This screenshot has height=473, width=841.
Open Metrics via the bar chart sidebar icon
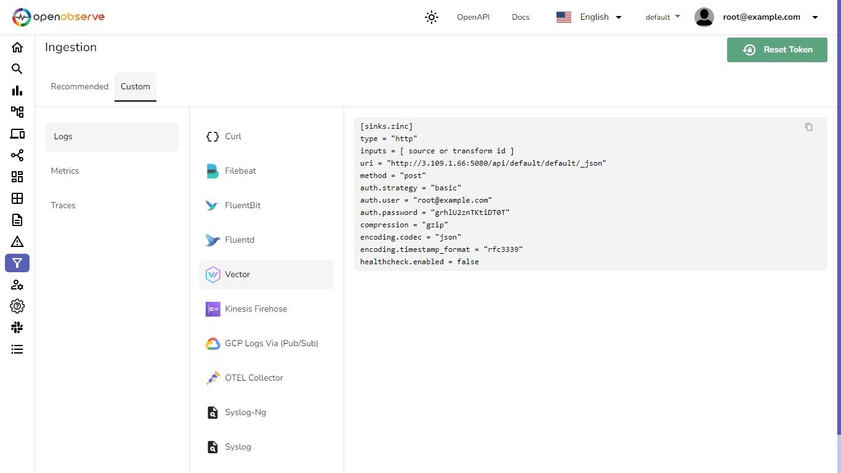(17, 91)
